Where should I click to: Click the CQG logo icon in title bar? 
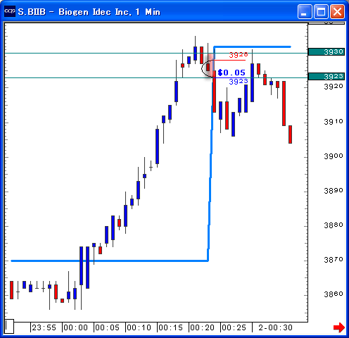(10, 11)
